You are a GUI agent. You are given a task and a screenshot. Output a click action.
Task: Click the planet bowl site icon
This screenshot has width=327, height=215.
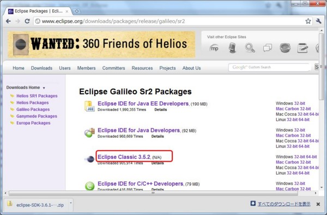click(285, 48)
